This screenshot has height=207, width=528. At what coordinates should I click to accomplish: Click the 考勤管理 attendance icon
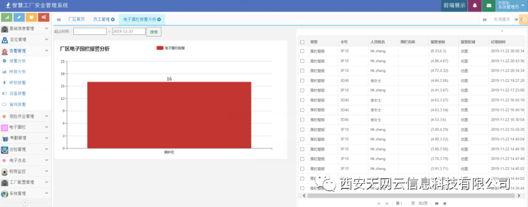(x=5, y=138)
